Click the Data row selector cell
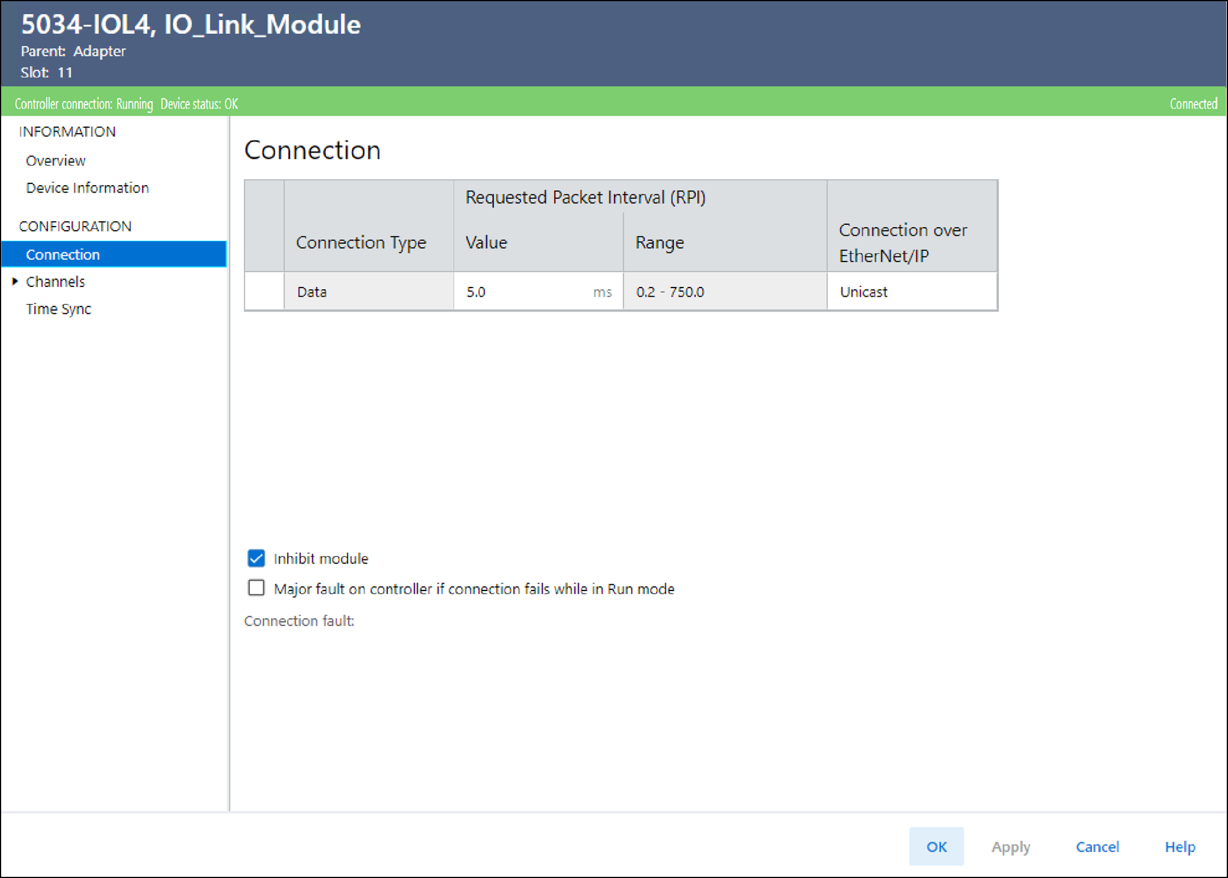The image size is (1228, 878). click(x=264, y=292)
